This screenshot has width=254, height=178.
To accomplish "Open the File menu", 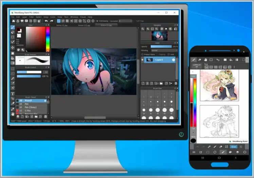I will tap(13, 17).
